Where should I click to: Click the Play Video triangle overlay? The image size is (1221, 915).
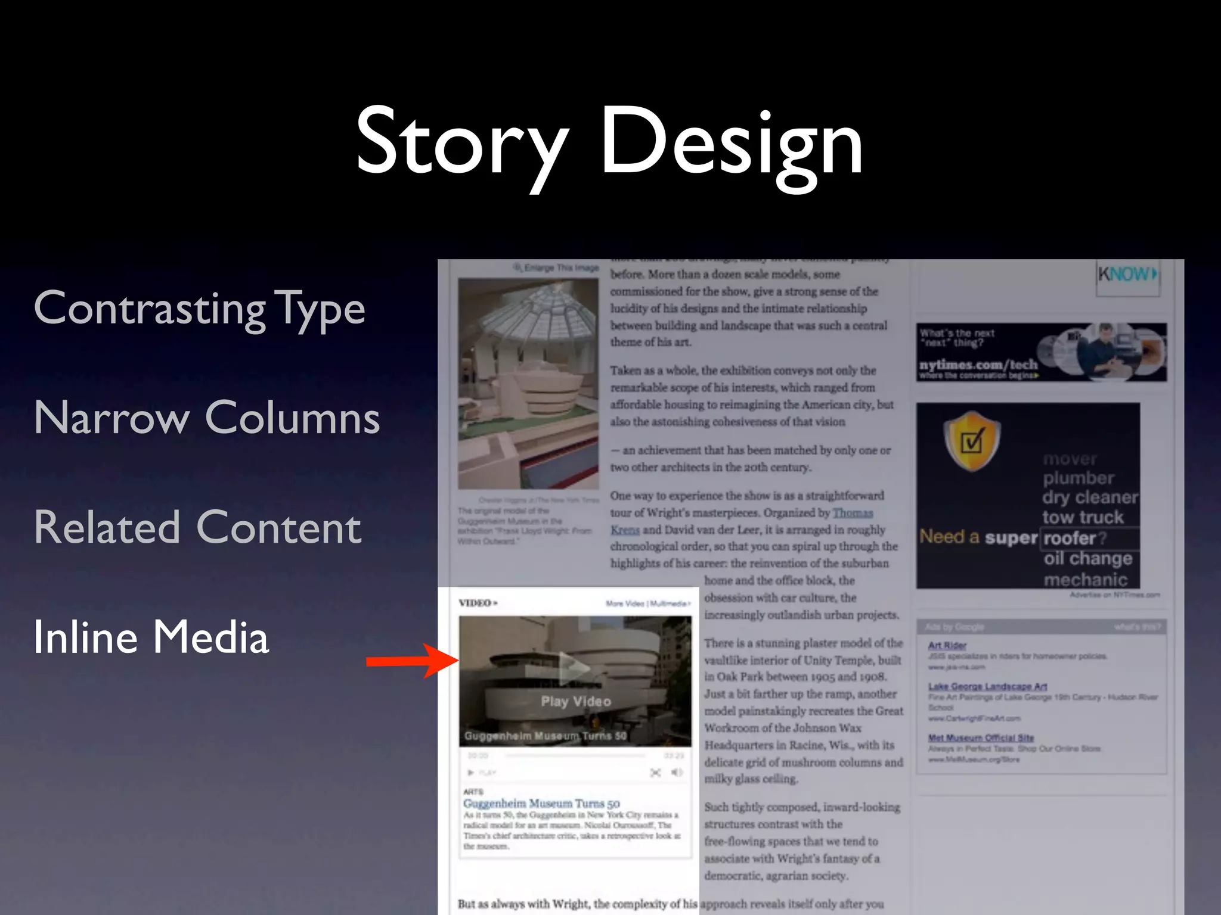[x=574, y=667]
